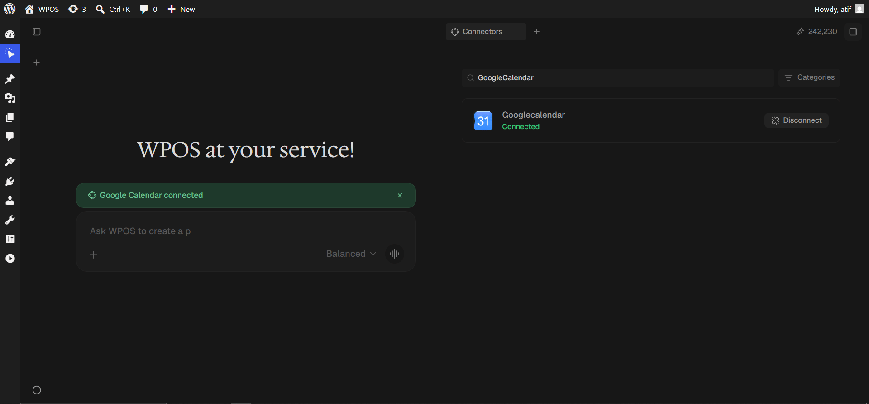
Task: Select the Connectors tab
Action: pos(486,32)
